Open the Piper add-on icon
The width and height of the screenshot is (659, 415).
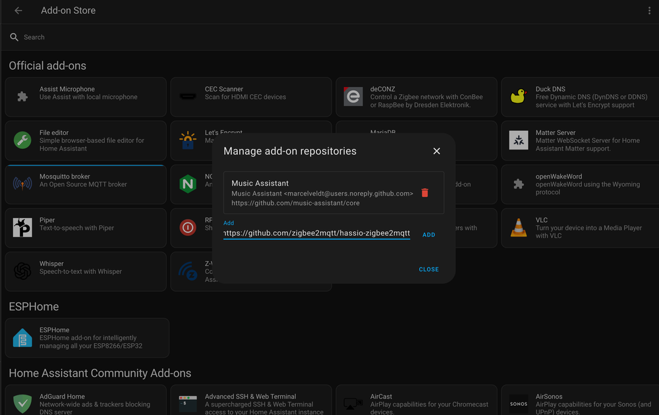(x=22, y=228)
